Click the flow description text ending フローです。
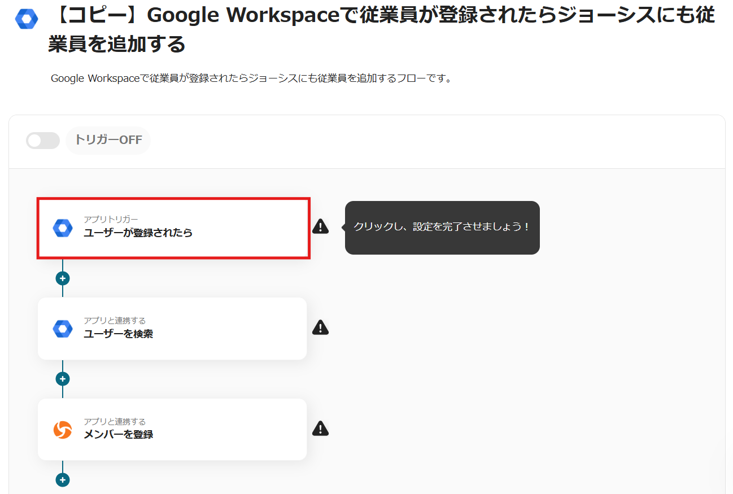Screen dimensions: 733x494 251,78
